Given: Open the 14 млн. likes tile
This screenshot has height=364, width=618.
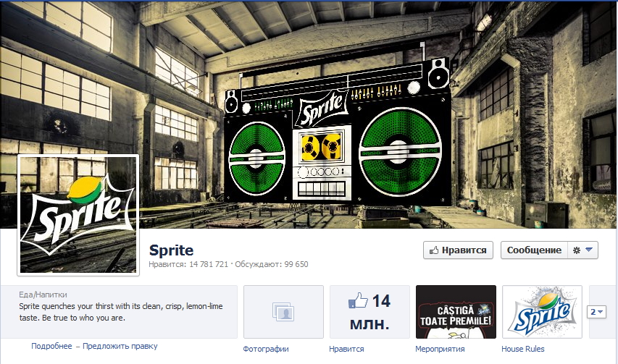Looking at the screenshot, I should pos(369,312).
